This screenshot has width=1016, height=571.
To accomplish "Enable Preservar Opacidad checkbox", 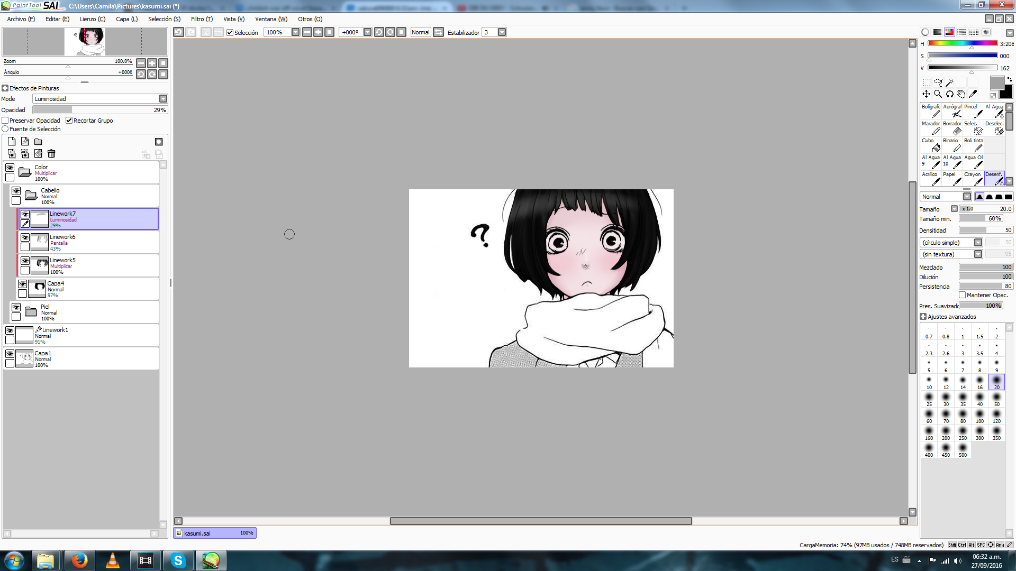I will tap(5, 121).
